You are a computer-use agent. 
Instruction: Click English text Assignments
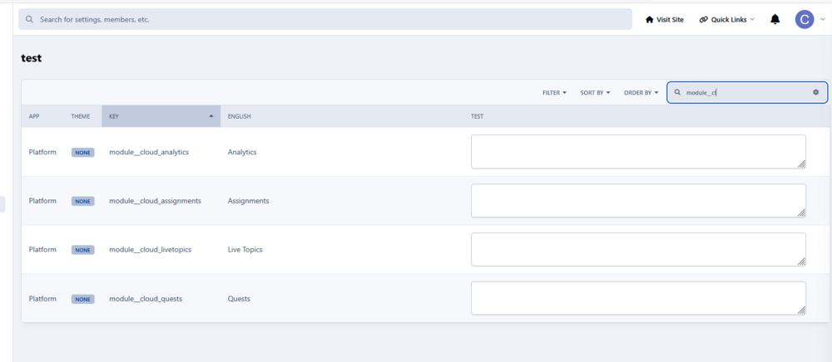coord(248,201)
